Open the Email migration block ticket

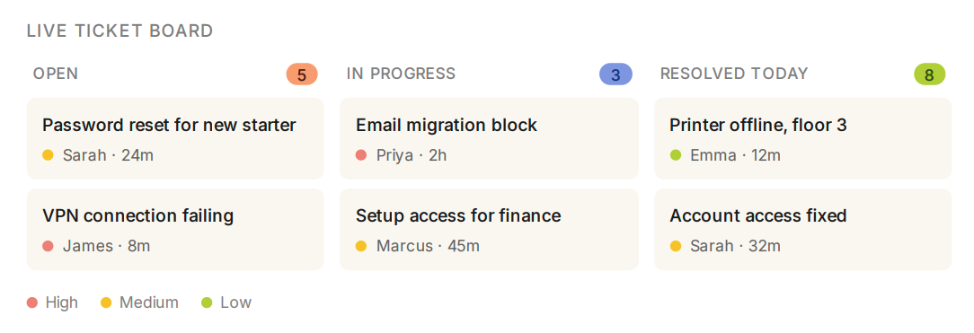(489, 138)
